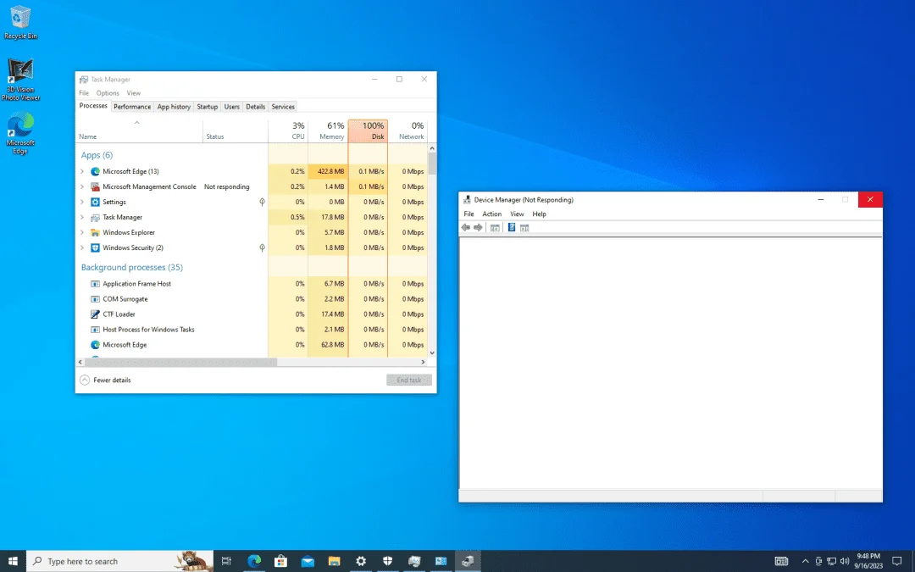Switch to the Details tab
Viewport: 915px width, 572px height.
[255, 107]
